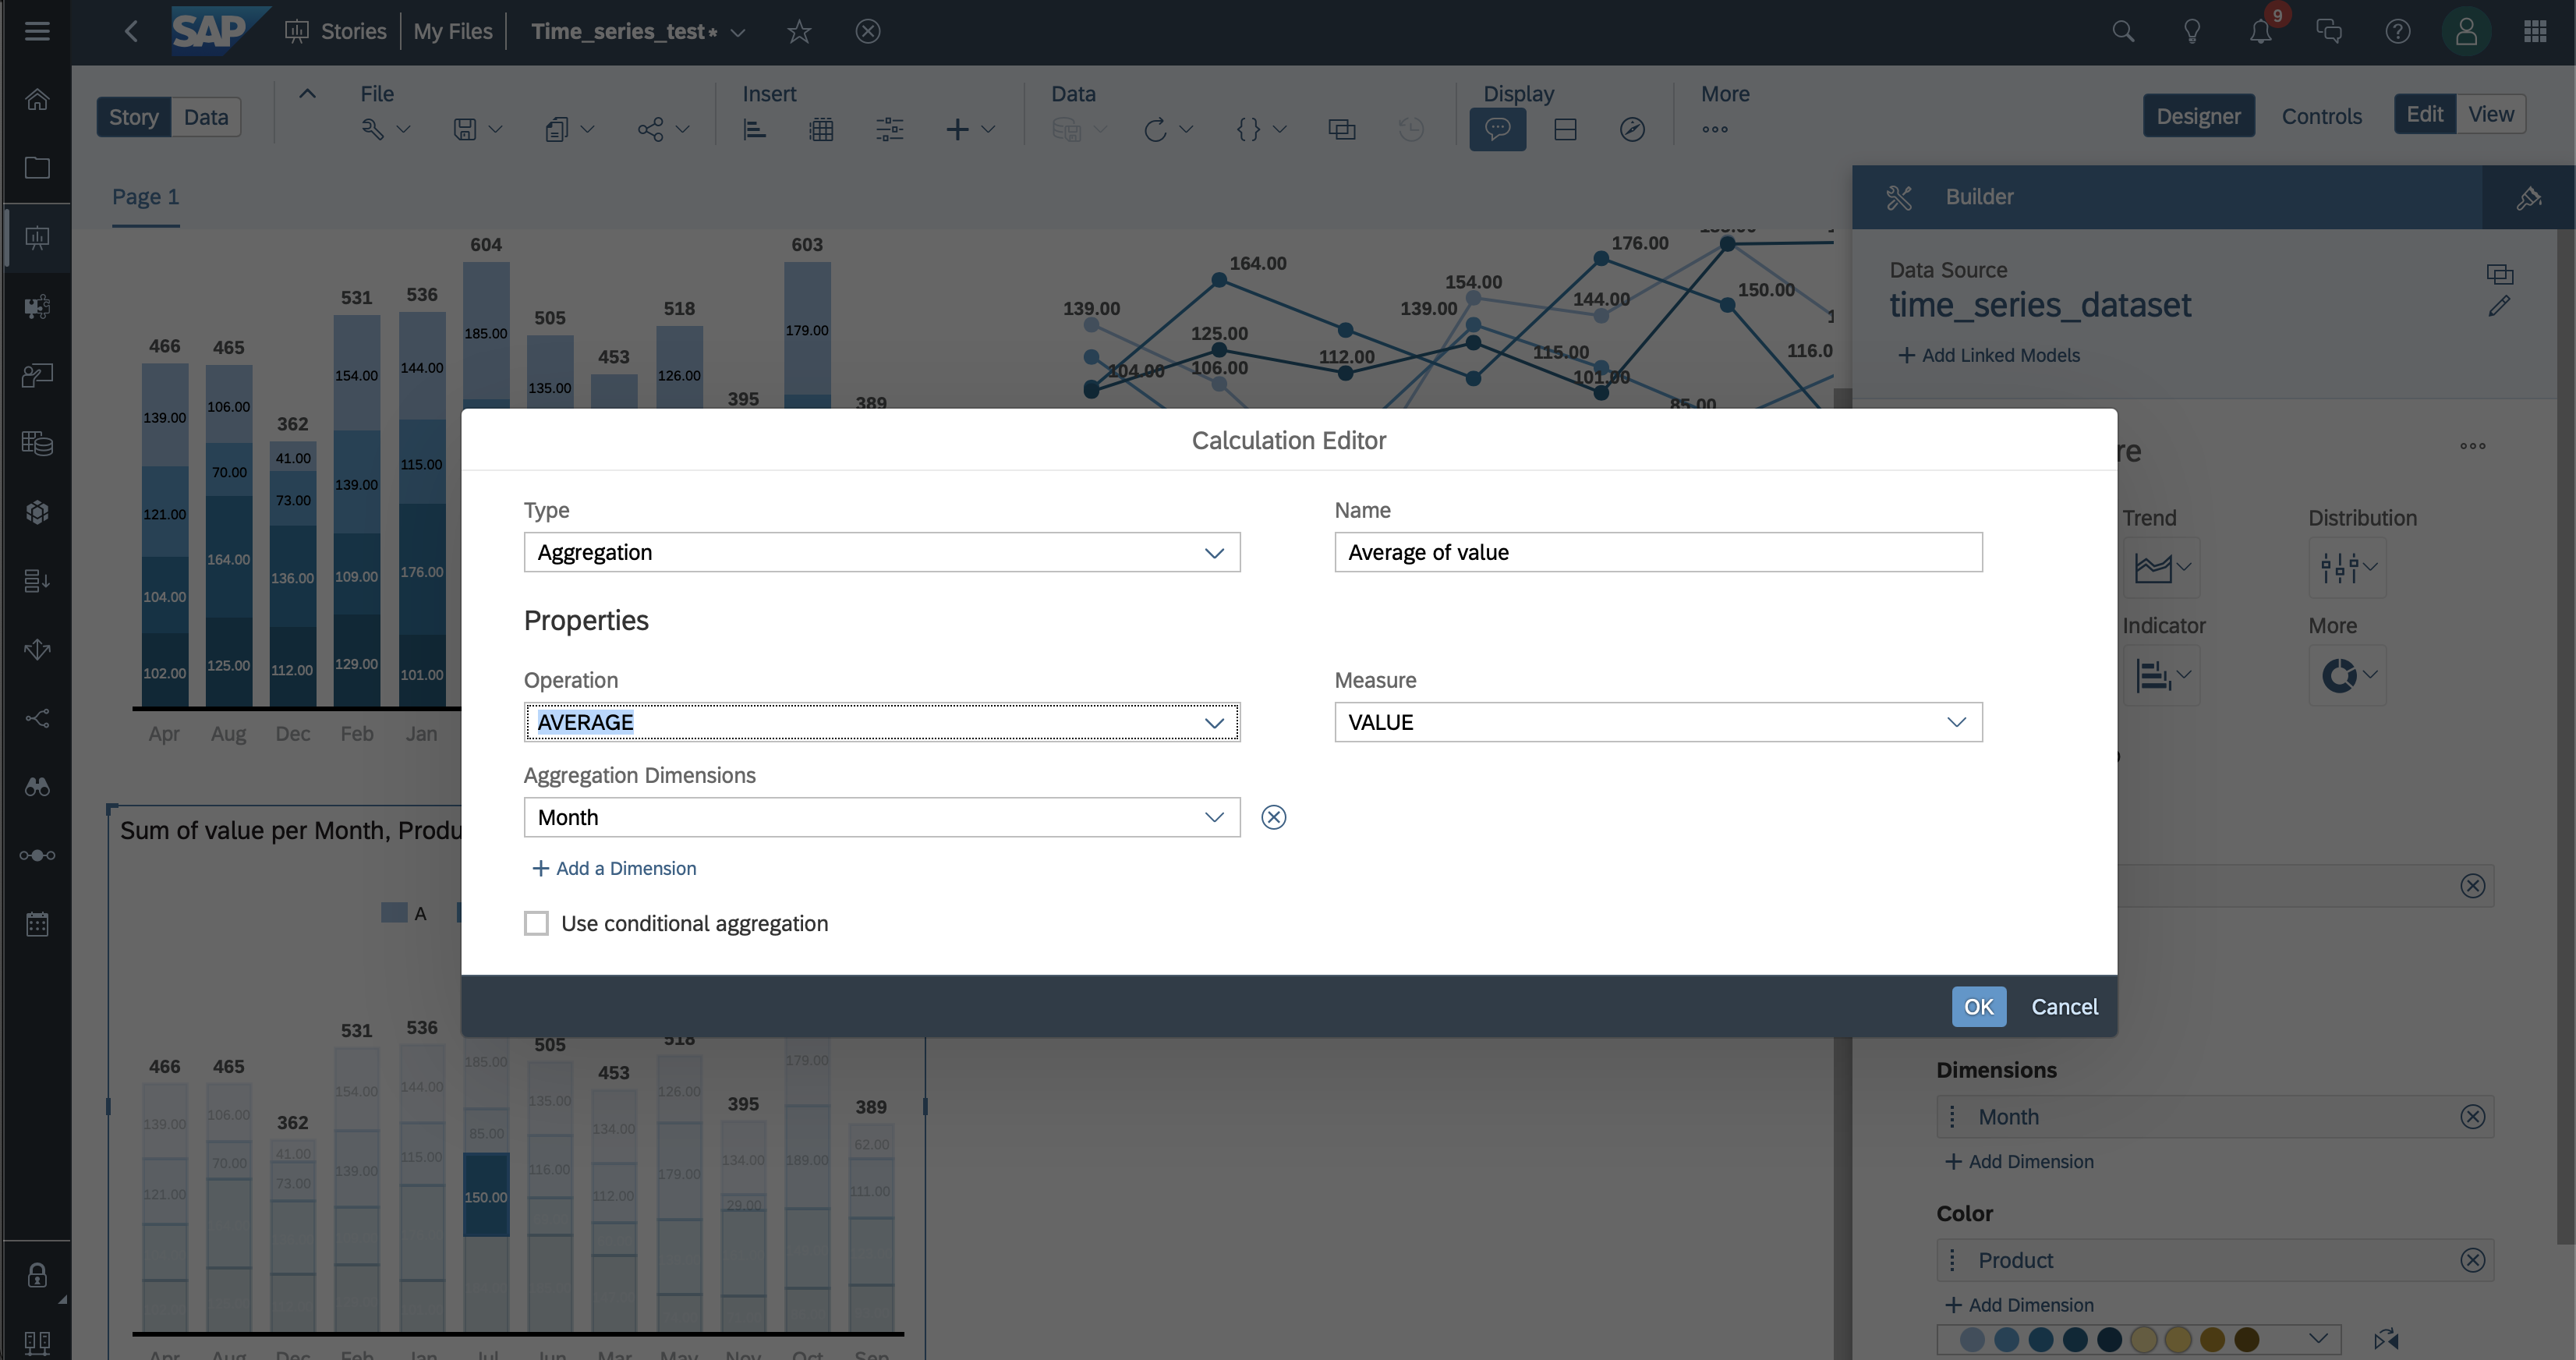Click the Insert Chart icon
This screenshot has width=2576, height=1360.
[755, 129]
